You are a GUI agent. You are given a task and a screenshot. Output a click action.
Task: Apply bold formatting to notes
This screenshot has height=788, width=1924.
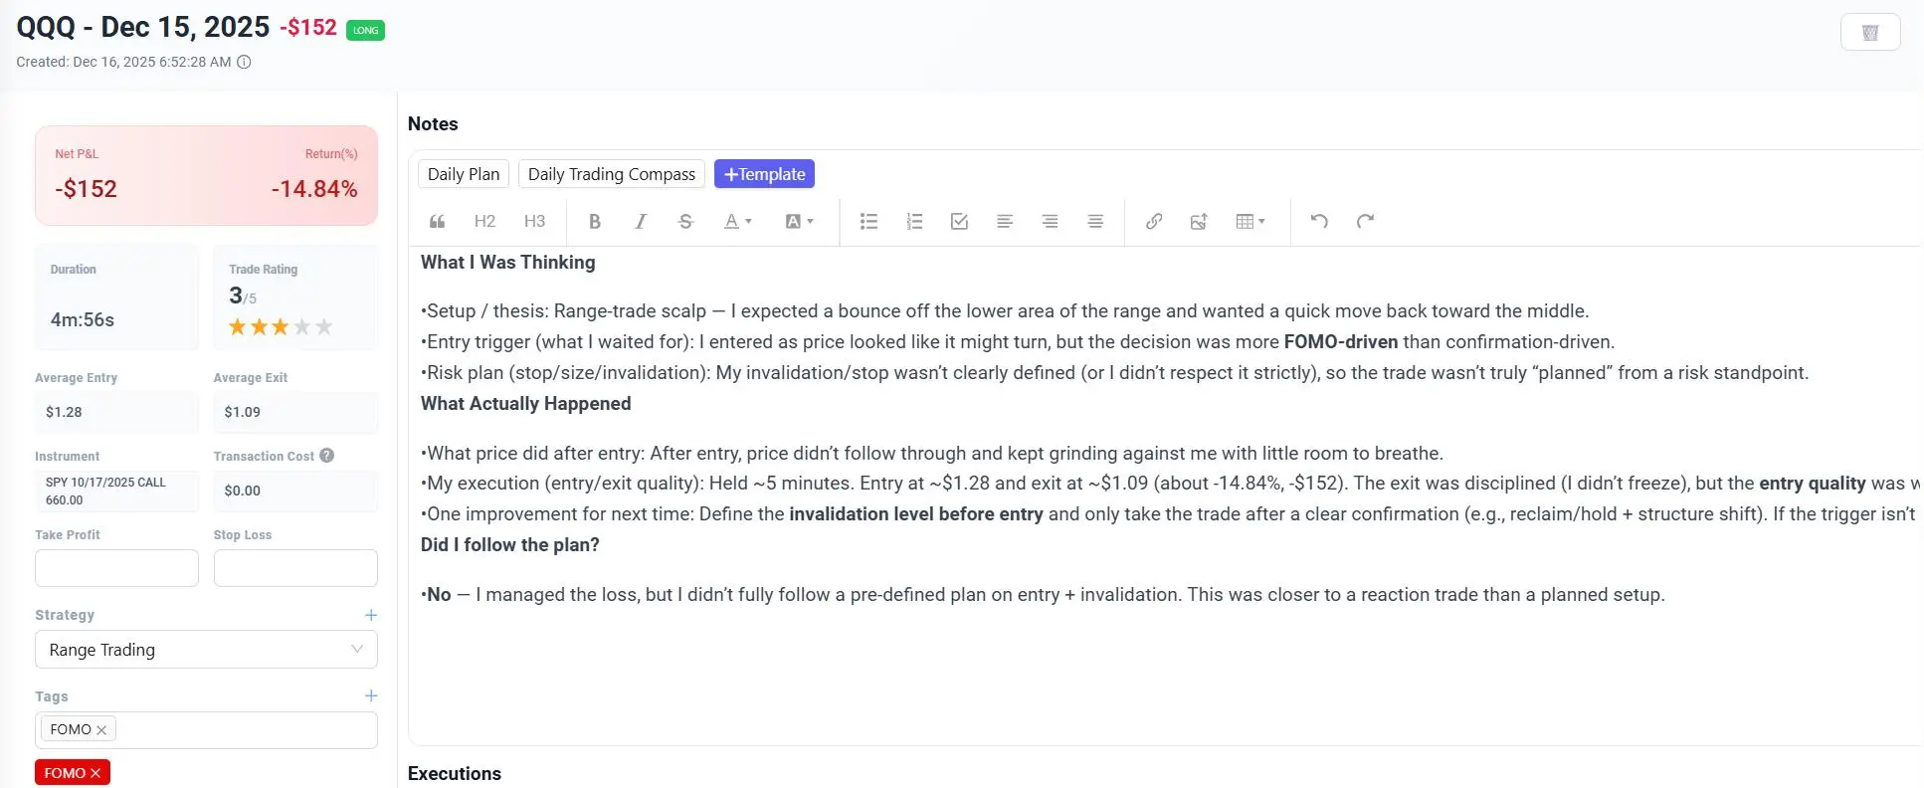tap(595, 222)
